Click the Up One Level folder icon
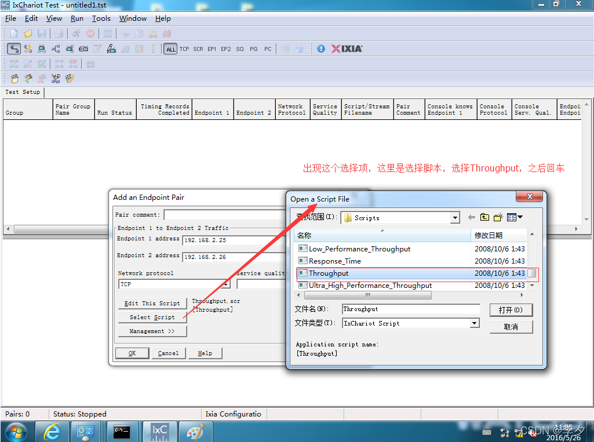This screenshot has width=594, height=442. coord(484,218)
